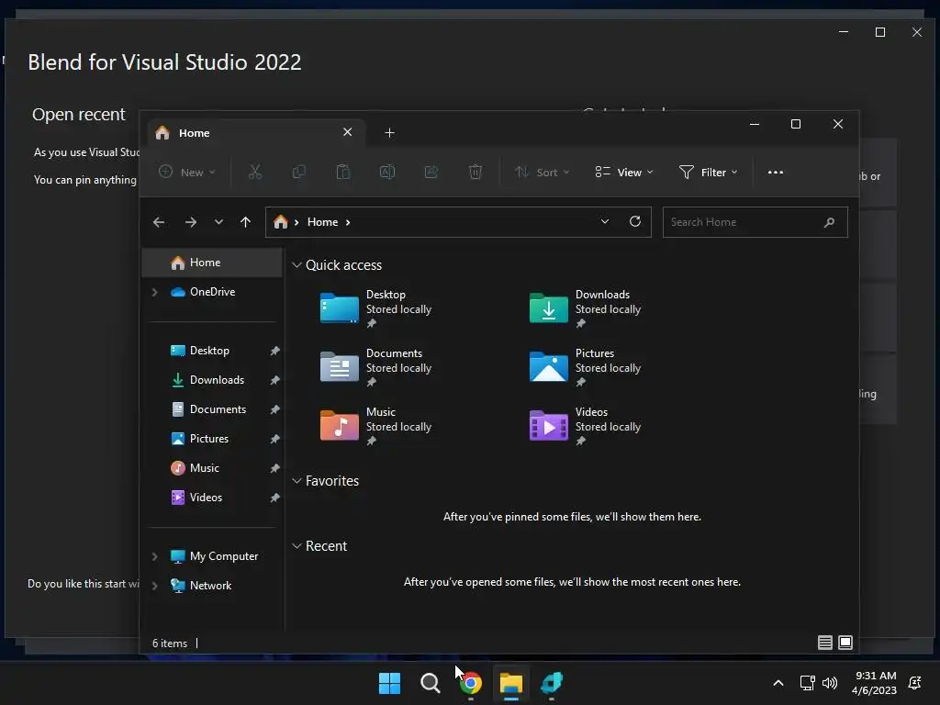Screen dimensions: 940x705
Task: Open volume control in system tray
Action: click(830, 683)
